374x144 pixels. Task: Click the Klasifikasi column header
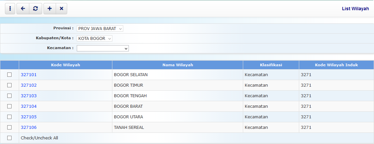click(271, 65)
